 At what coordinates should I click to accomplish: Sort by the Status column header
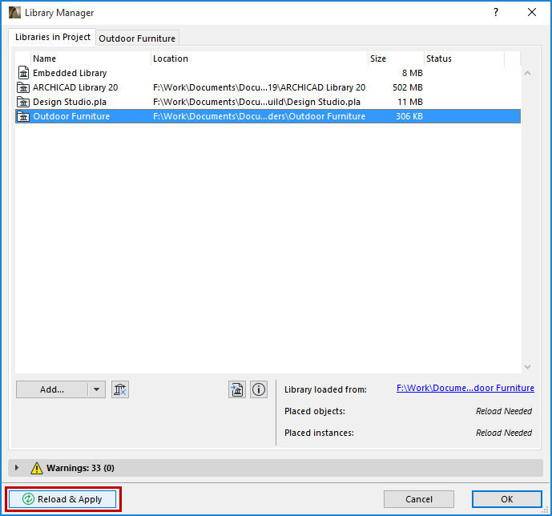465,58
